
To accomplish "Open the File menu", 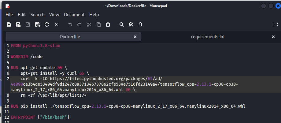I will pos(9,15).
